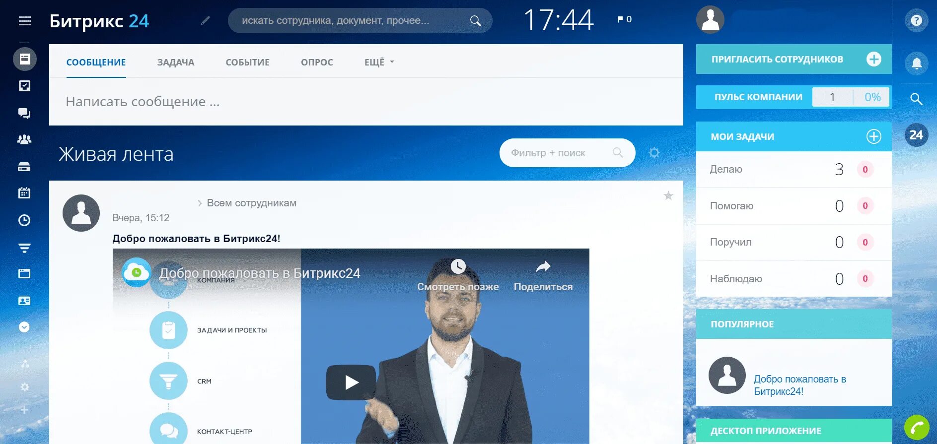Screen dimensions: 937x444
Task: Click Задачи и проекты item in video
Action: (x=232, y=330)
